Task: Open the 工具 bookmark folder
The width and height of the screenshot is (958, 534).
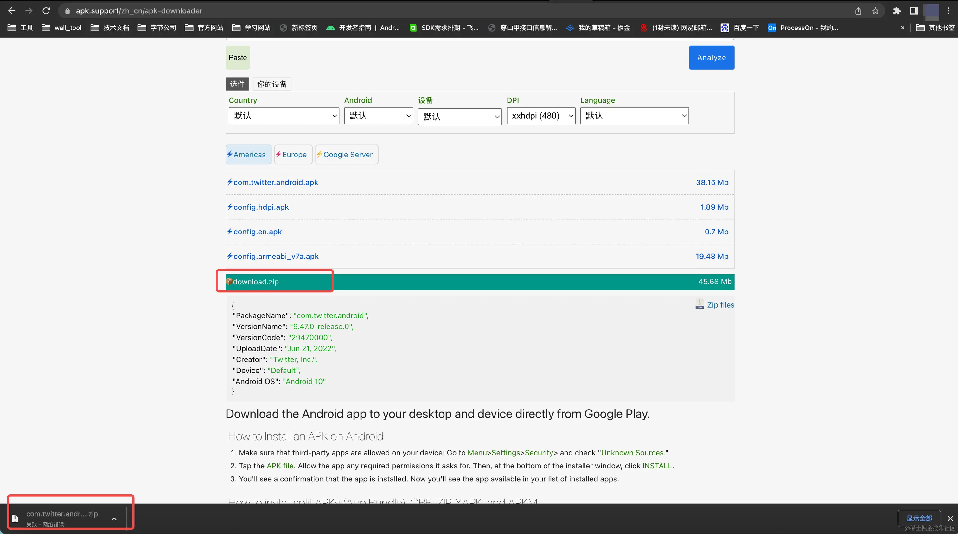Action: pos(21,28)
